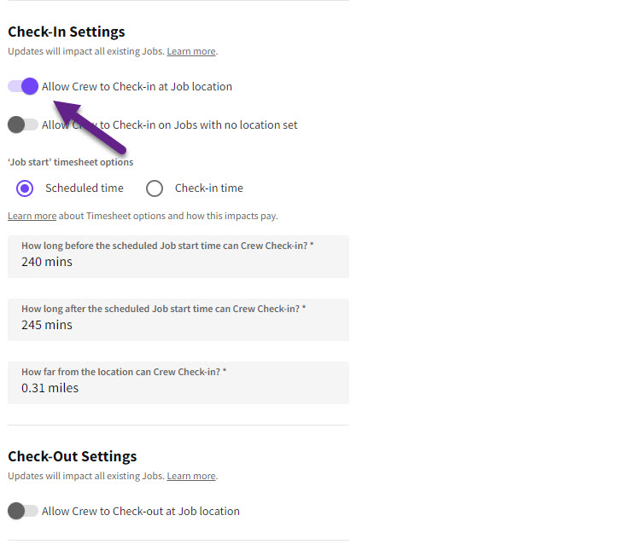631x550 pixels.
Task: Toggle Allow Crew to Check-in at Job location switch
Action: [x=23, y=86]
